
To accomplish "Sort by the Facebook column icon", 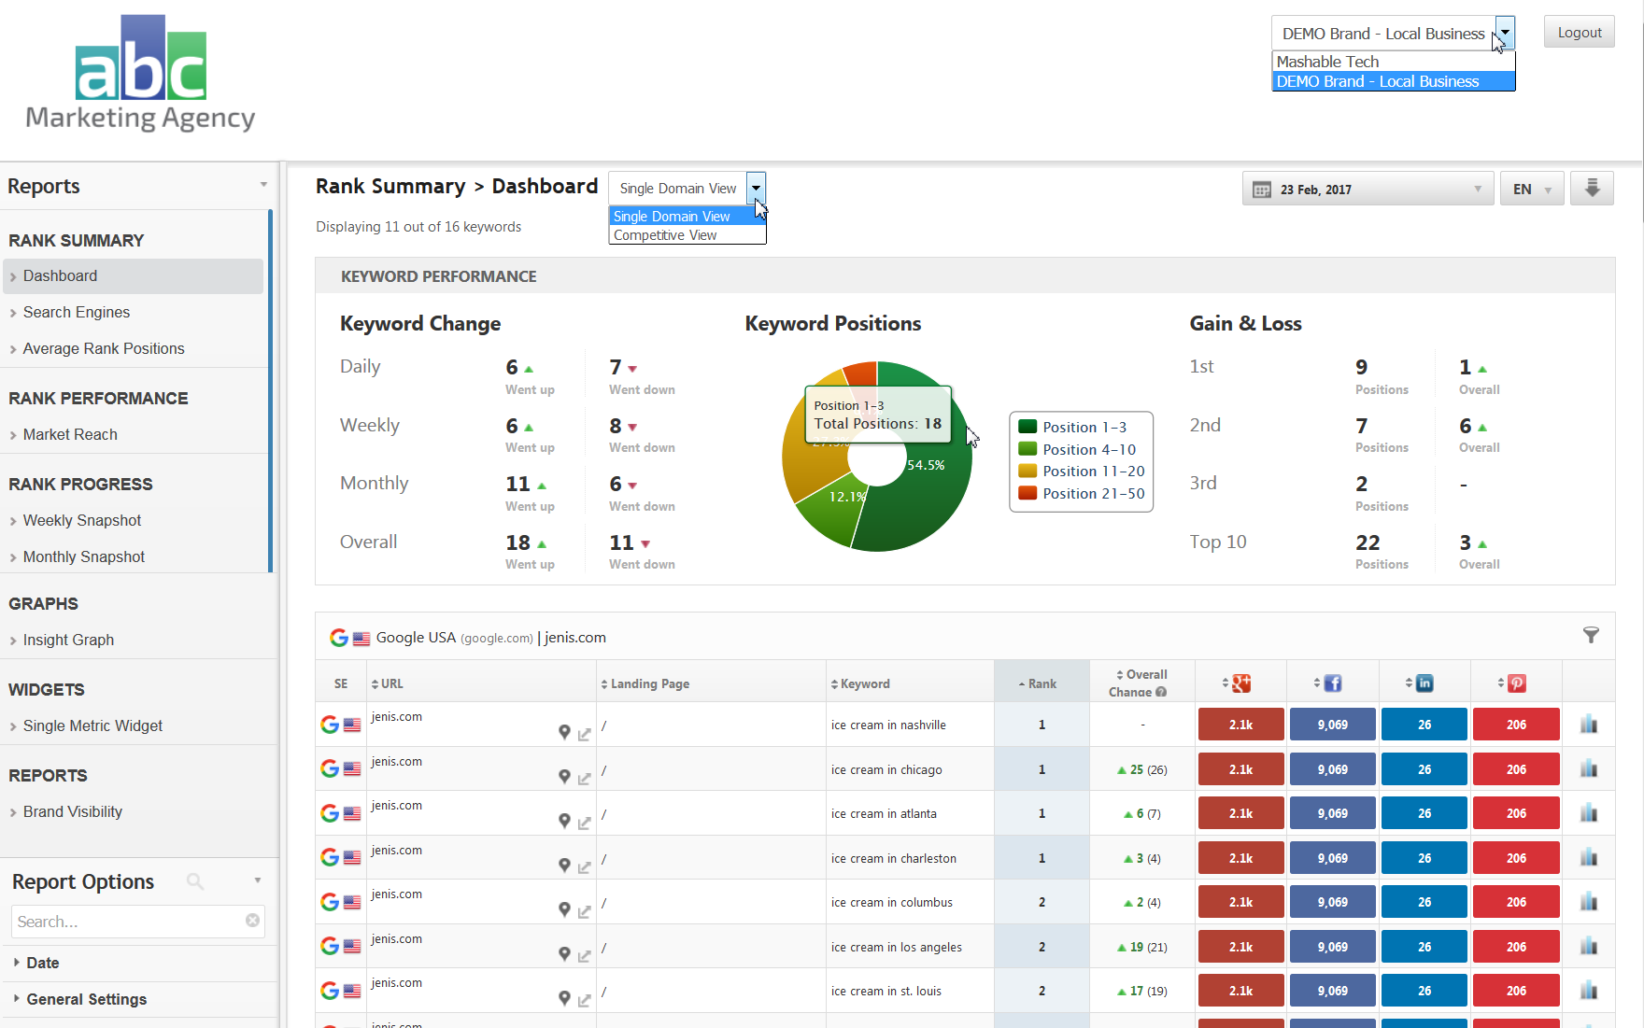I will [x=1332, y=683].
